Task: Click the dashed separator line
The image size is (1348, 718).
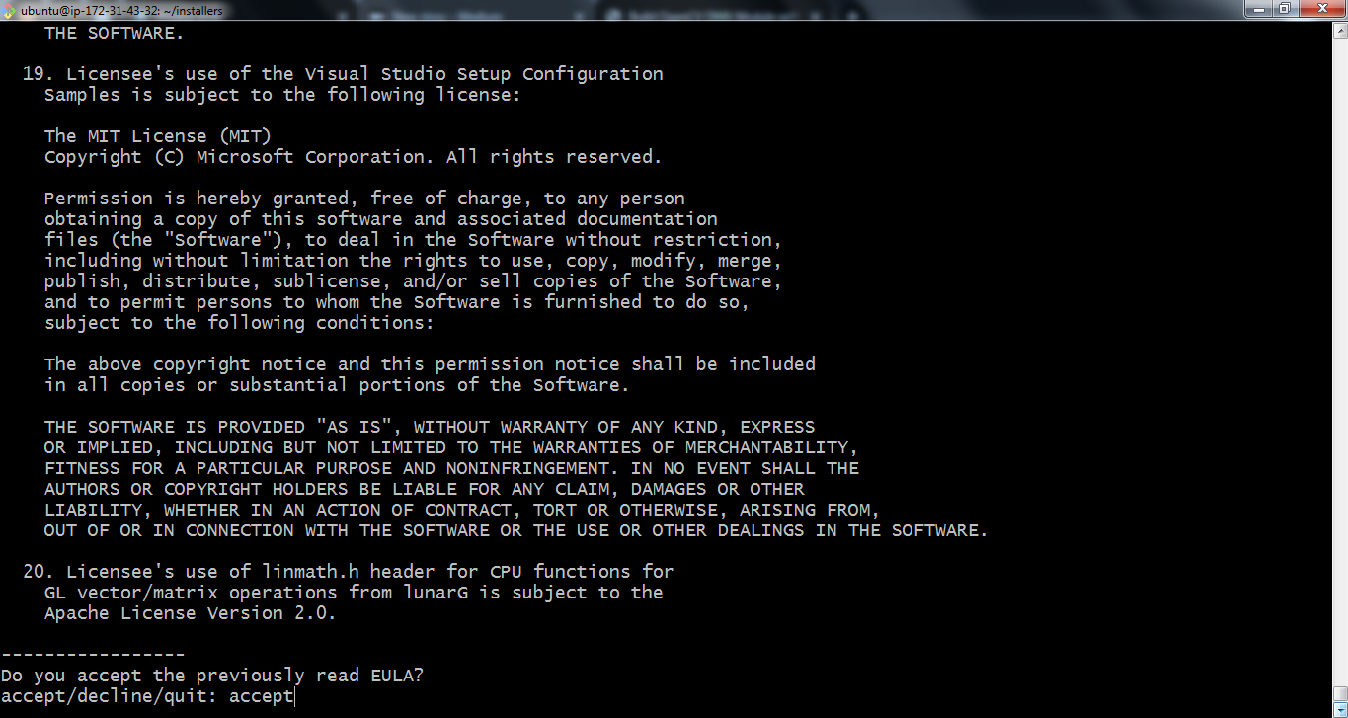Action: (x=92, y=654)
